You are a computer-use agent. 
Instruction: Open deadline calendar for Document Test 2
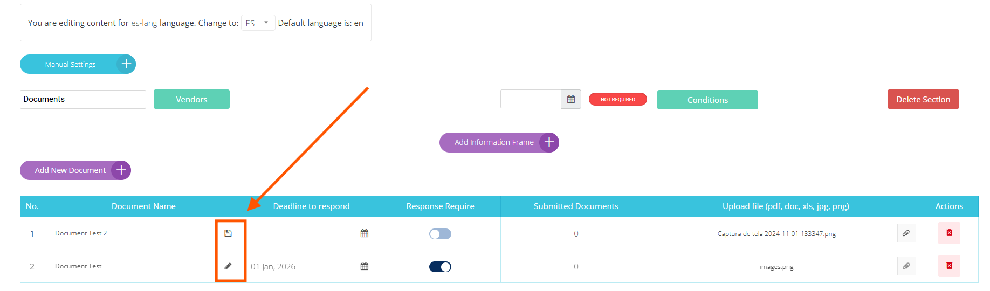(x=365, y=233)
